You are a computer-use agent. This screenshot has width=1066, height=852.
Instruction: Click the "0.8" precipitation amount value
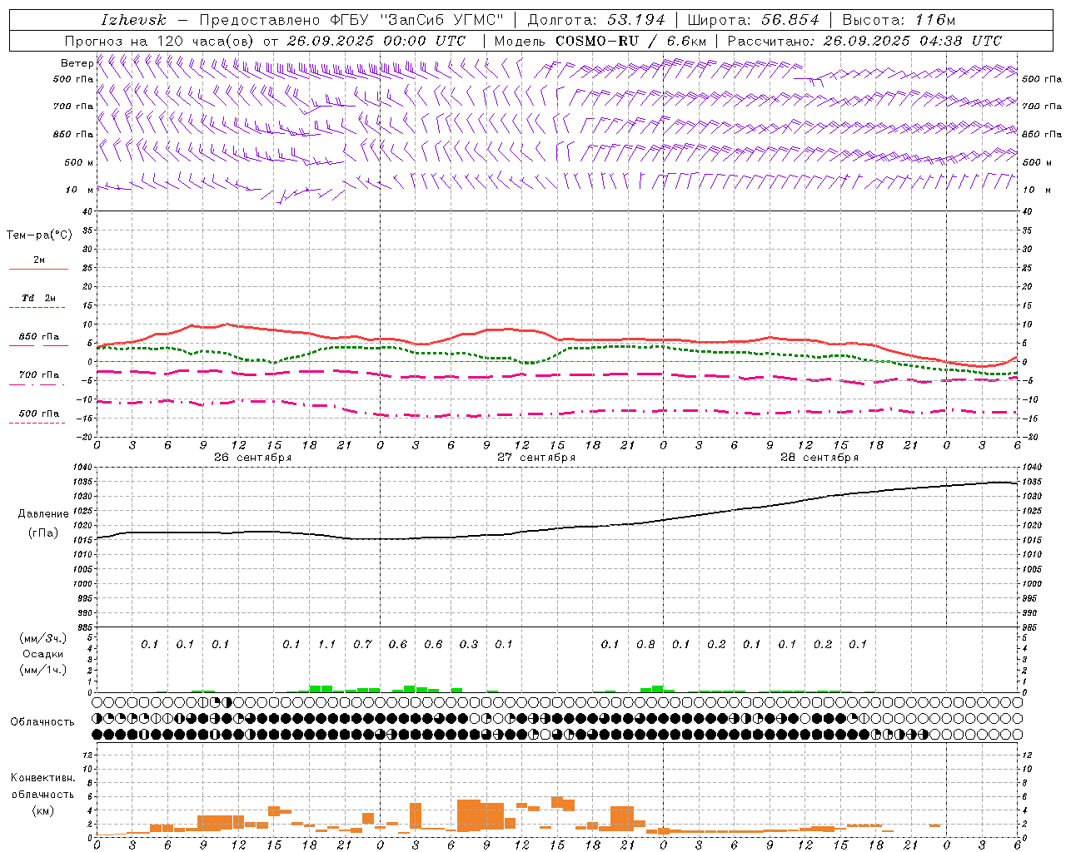[645, 644]
